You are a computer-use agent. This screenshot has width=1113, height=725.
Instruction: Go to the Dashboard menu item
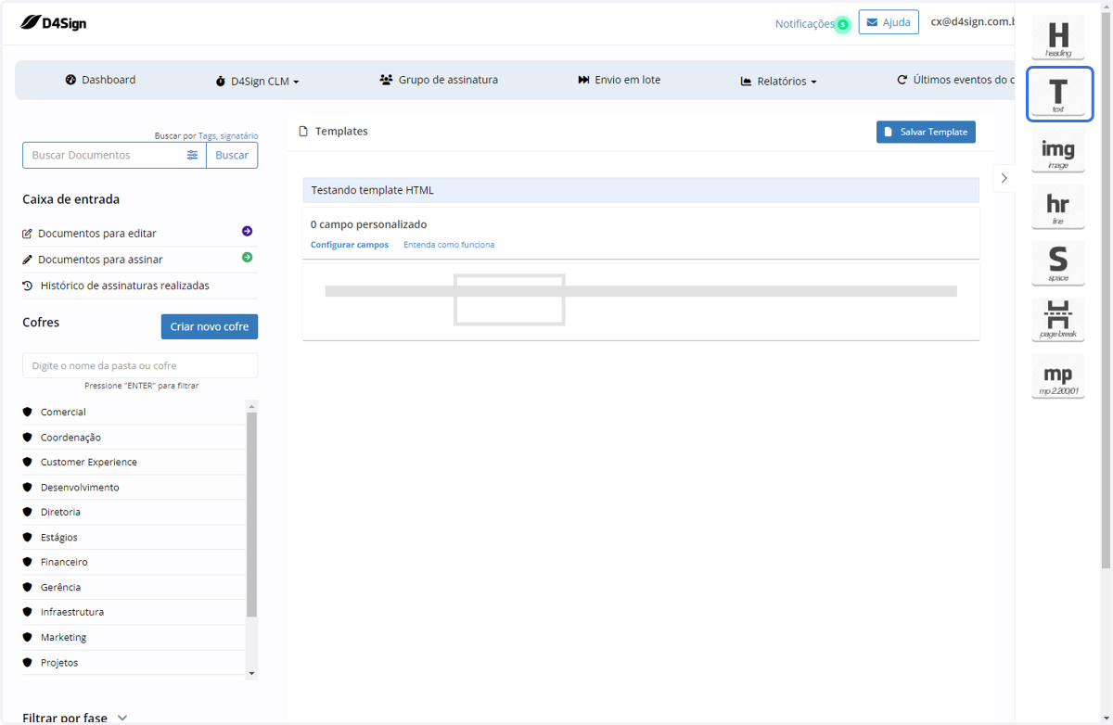(100, 80)
